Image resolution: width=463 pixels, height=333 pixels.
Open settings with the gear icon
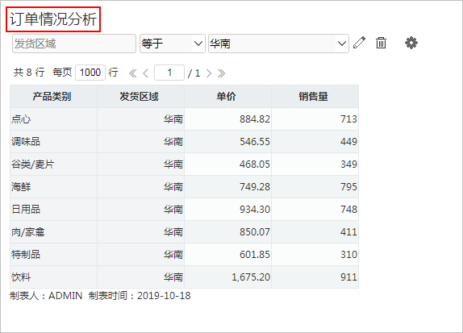point(411,43)
